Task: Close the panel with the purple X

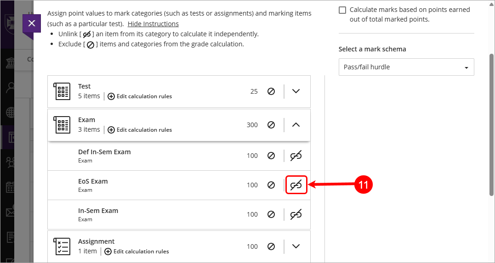Action: 32,23
